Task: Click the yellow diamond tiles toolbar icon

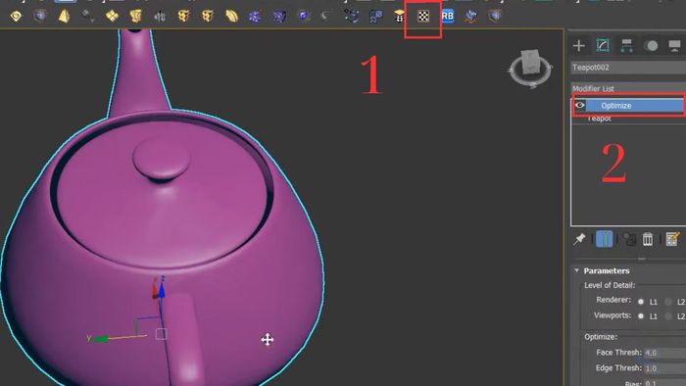Action: coord(112,17)
